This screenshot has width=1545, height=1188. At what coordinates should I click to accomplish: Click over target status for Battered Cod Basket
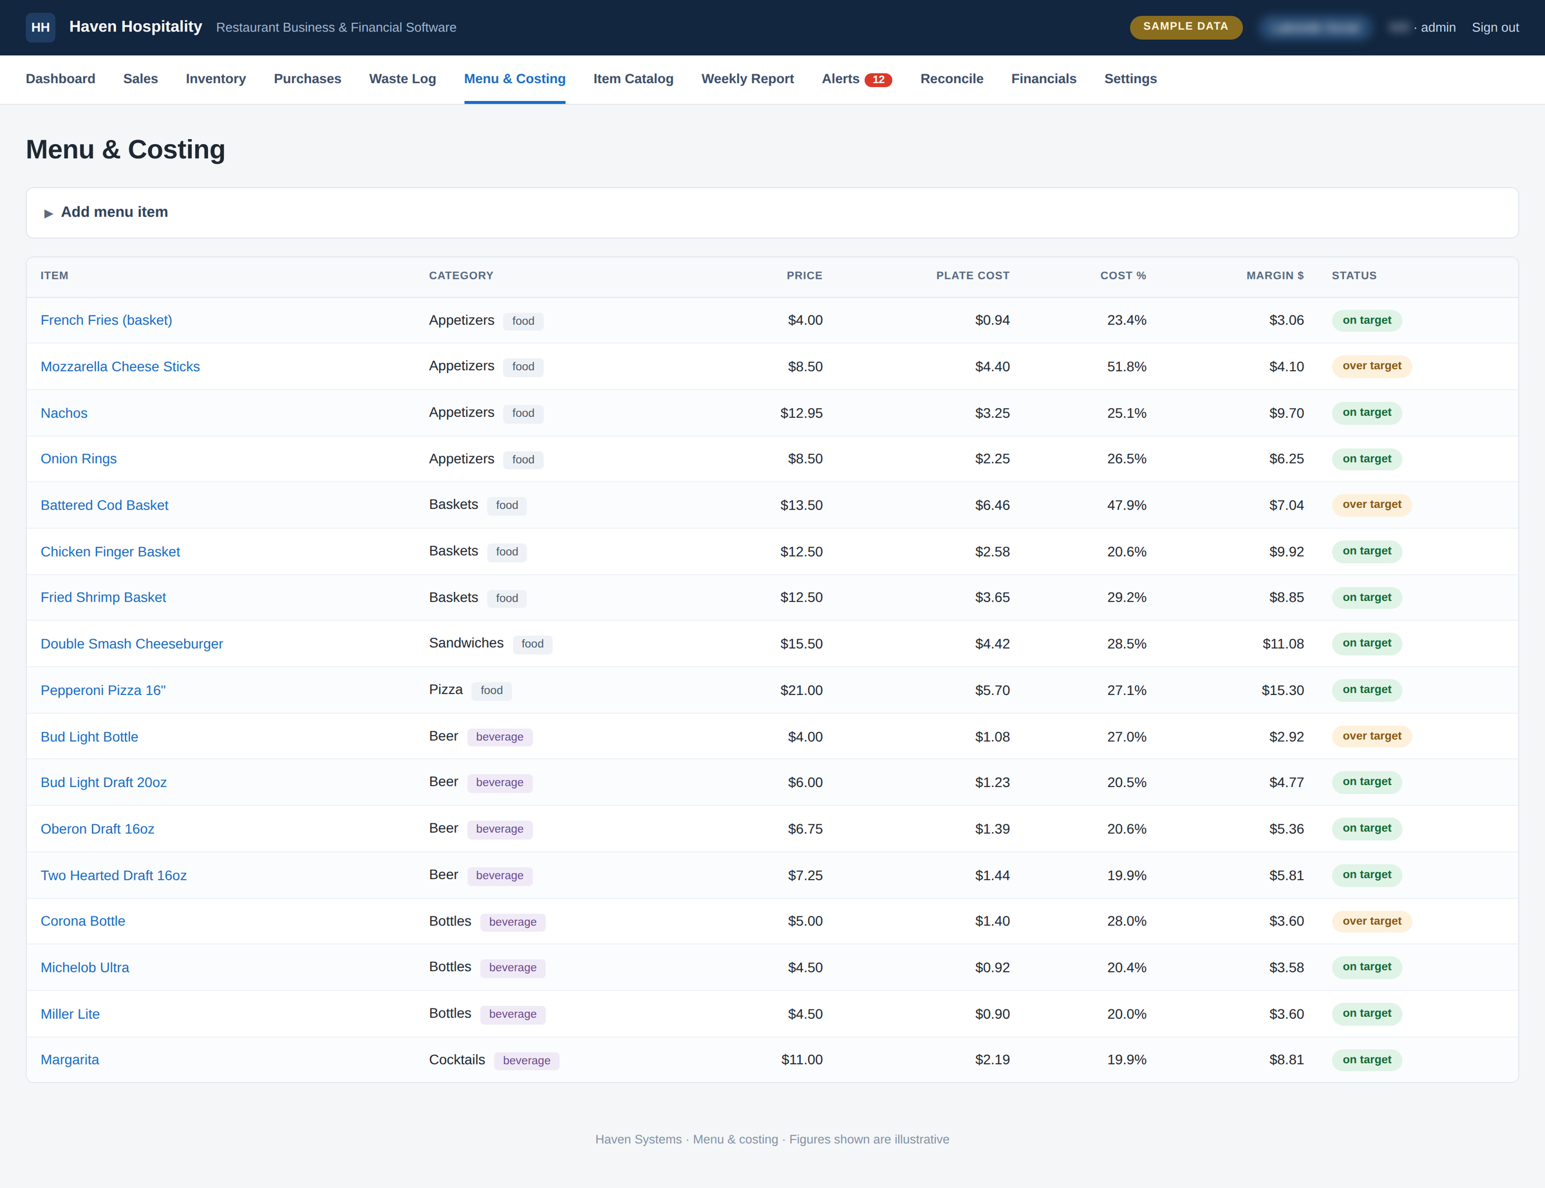[x=1372, y=505]
